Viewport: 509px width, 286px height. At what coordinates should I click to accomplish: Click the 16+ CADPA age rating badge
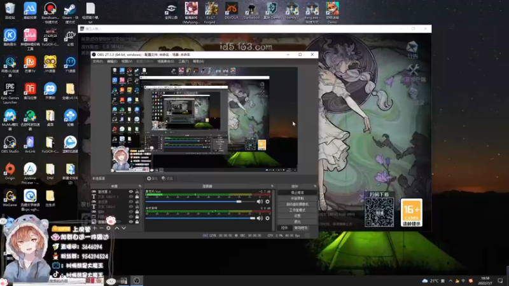pos(412,212)
